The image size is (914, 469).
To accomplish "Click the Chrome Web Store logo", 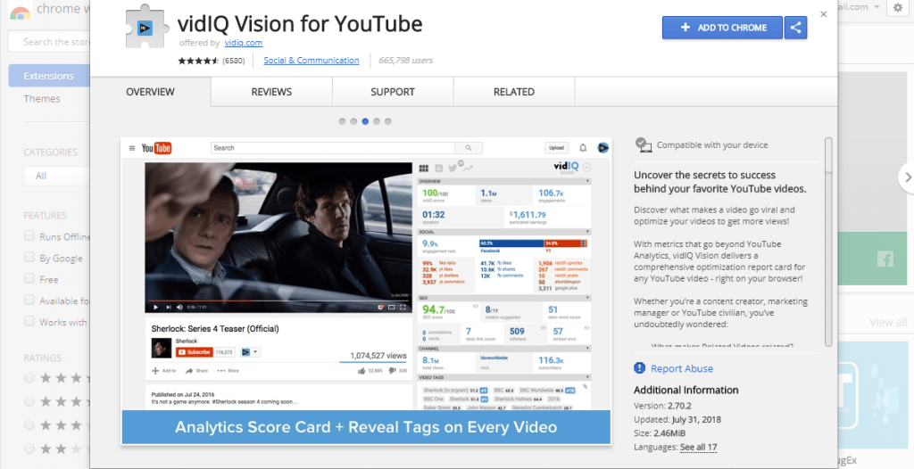I will click(x=21, y=12).
